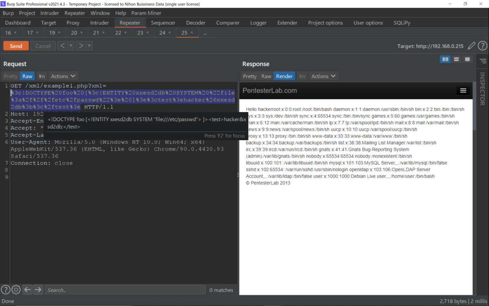Click the Send request button
Viewport: 489px width, 306px height.
[x=16, y=46]
